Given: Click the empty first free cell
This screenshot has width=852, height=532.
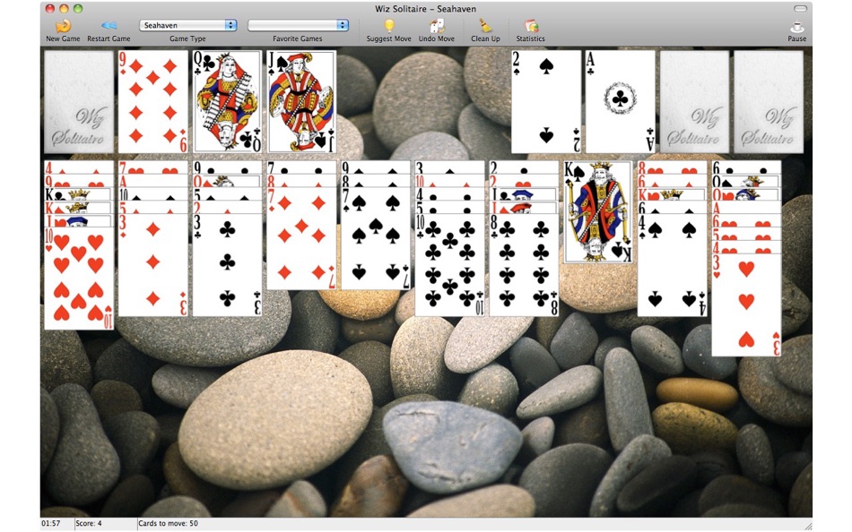Looking at the screenshot, I should click(79, 101).
